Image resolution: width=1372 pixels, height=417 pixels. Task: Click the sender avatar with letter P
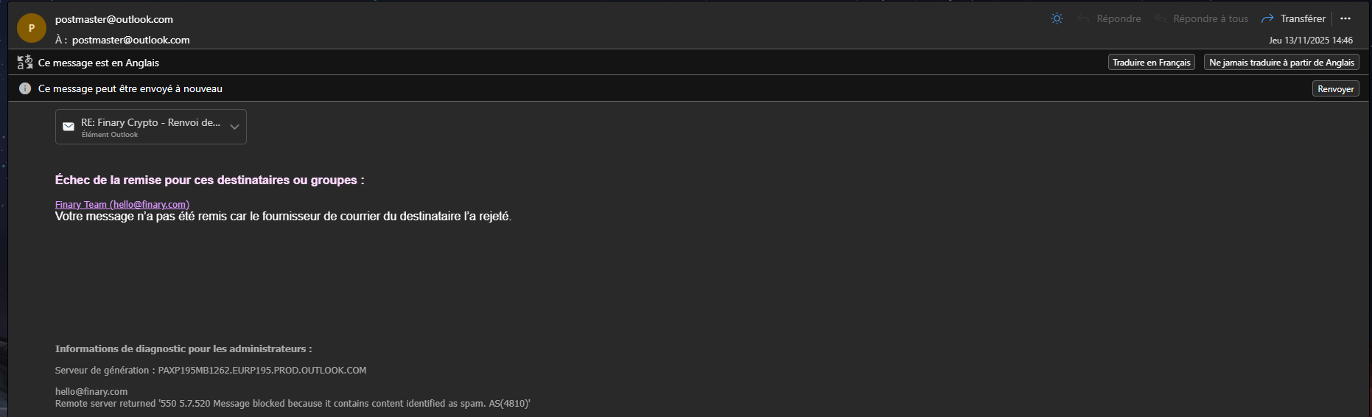(x=31, y=28)
